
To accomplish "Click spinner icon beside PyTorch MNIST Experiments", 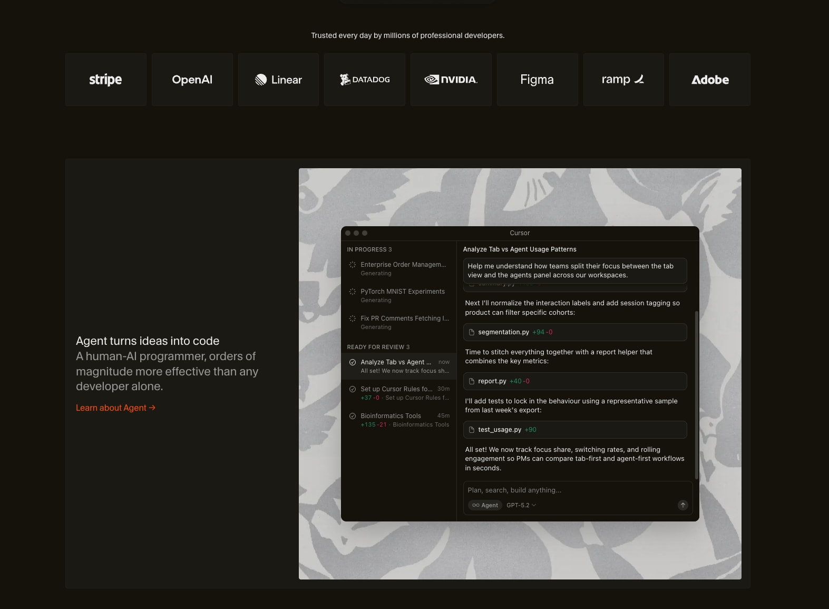I will point(353,292).
